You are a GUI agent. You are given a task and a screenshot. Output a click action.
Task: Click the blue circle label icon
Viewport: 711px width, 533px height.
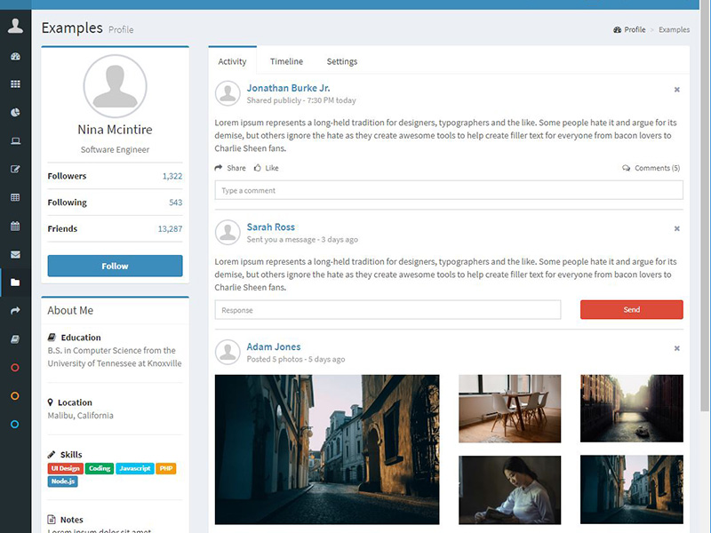click(x=15, y=425)
